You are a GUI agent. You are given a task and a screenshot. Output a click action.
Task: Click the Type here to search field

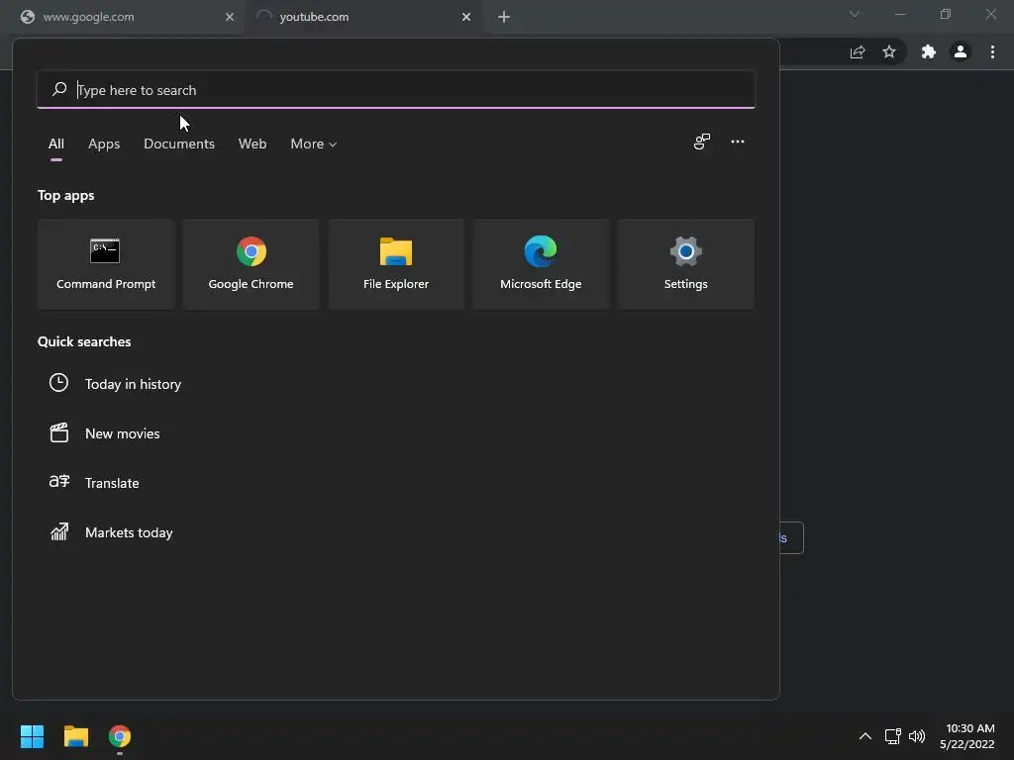(x=396, y=90)
